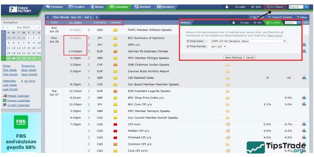Open the News tab
Viewport: 314px width, 157px height.
coord(97,7)
